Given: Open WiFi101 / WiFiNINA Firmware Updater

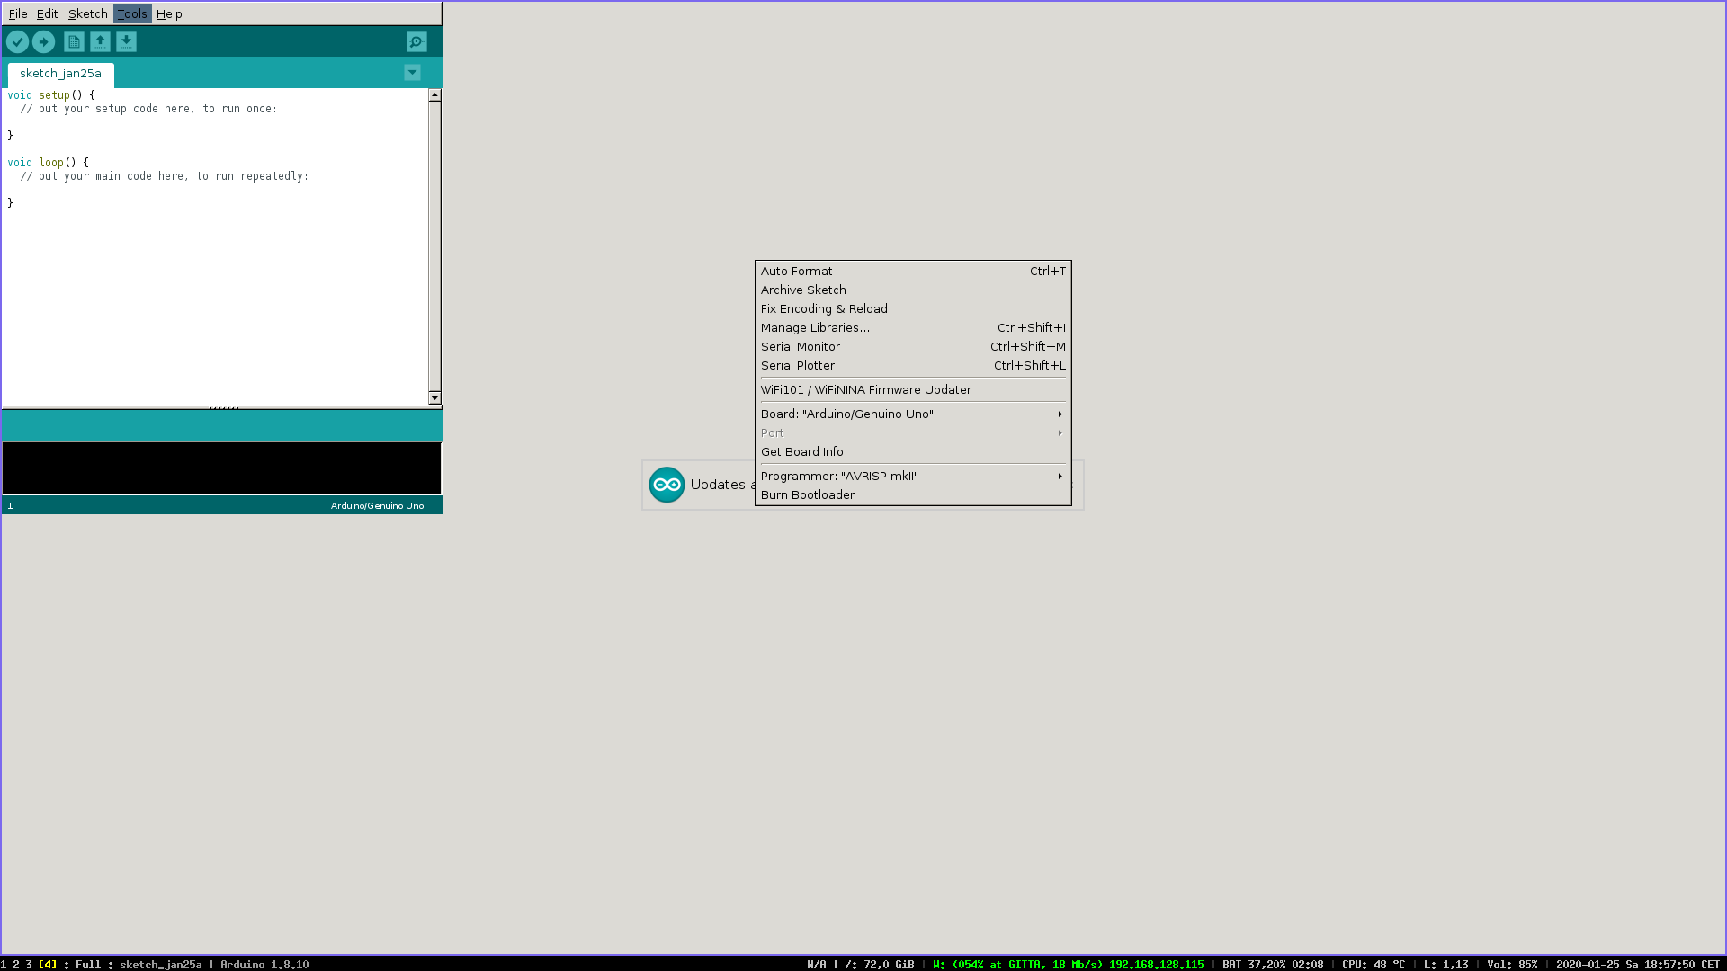Looking at the screenshot, I should [913, 389].
